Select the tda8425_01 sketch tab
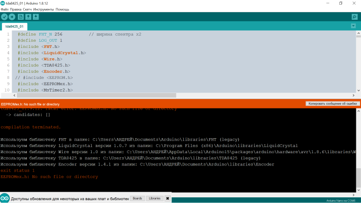 tap(15, 27)
